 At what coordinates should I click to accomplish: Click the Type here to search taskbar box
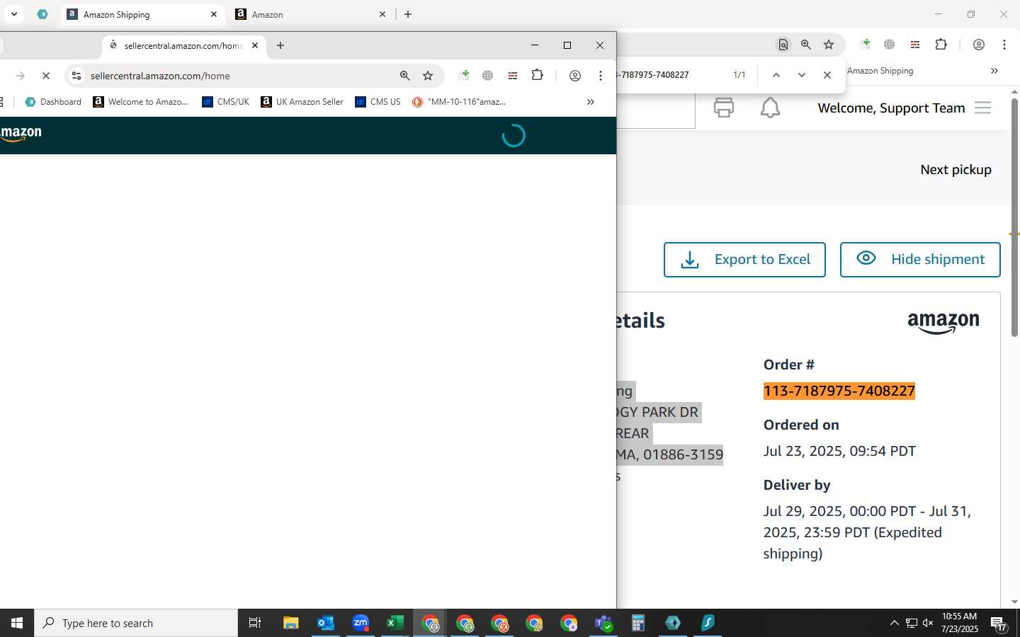pyautogui.click(x=136, y=623)
